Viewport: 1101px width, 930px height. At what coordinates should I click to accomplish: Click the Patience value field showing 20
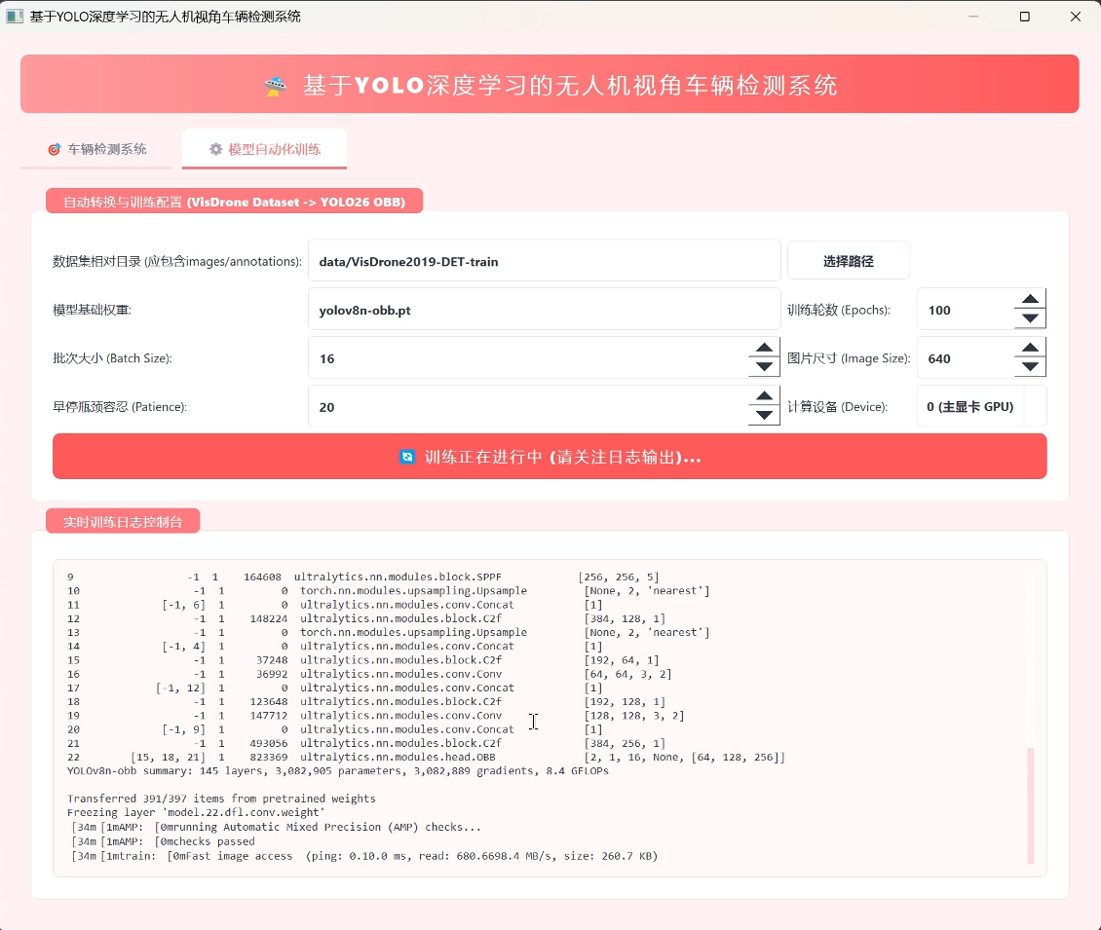(529, 406)
